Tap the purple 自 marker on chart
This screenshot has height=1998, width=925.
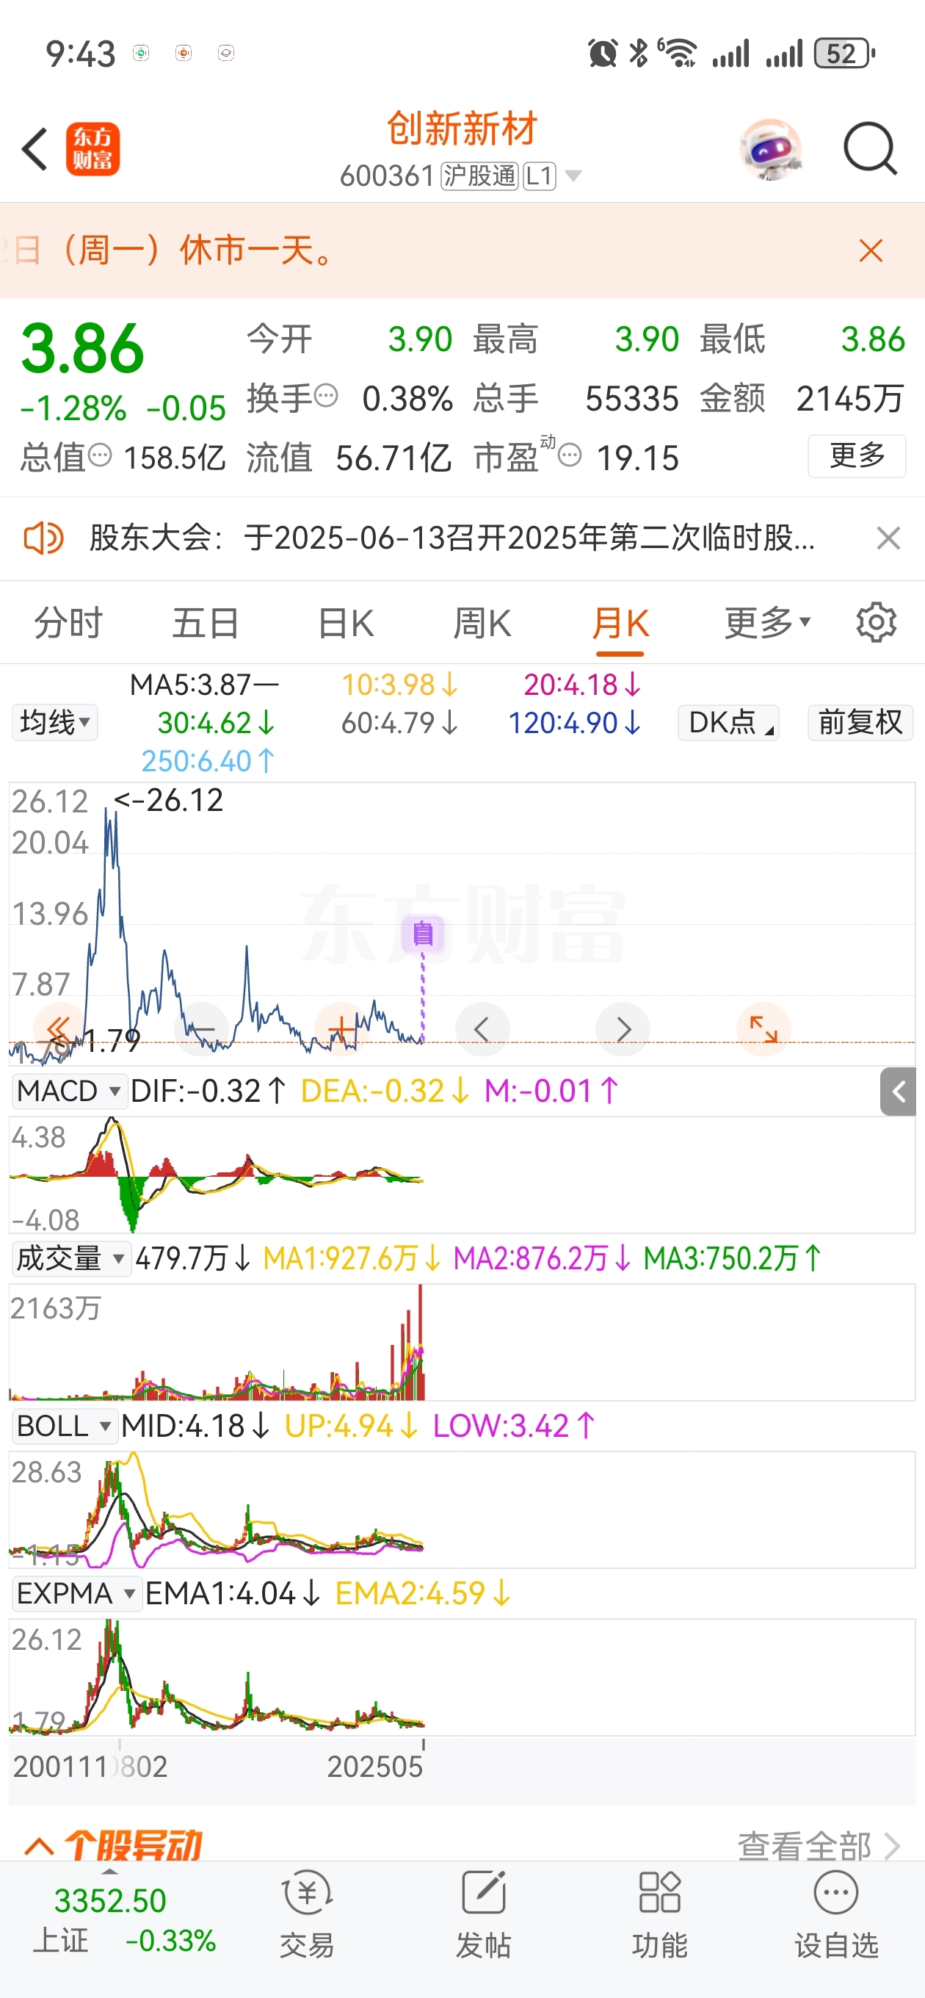click(x=423, y=933)
